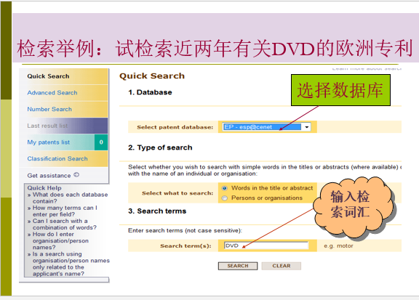Select Last result list
The image size is (419, 300).
(47, 126)
